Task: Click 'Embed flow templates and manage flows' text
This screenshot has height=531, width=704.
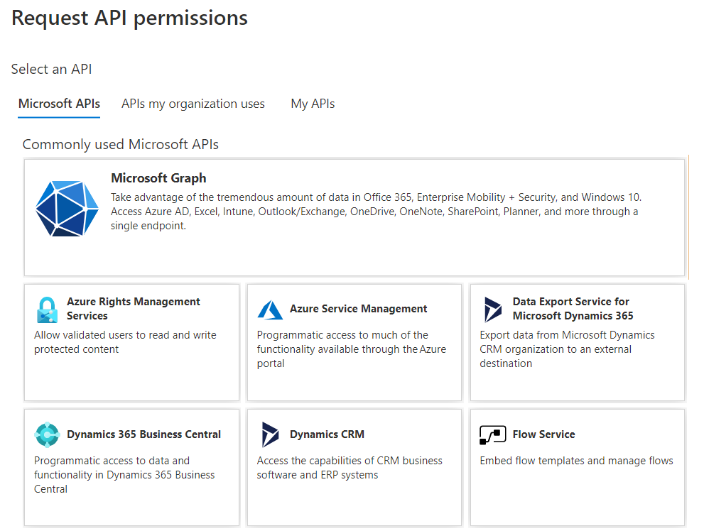Action: [577, 461]
